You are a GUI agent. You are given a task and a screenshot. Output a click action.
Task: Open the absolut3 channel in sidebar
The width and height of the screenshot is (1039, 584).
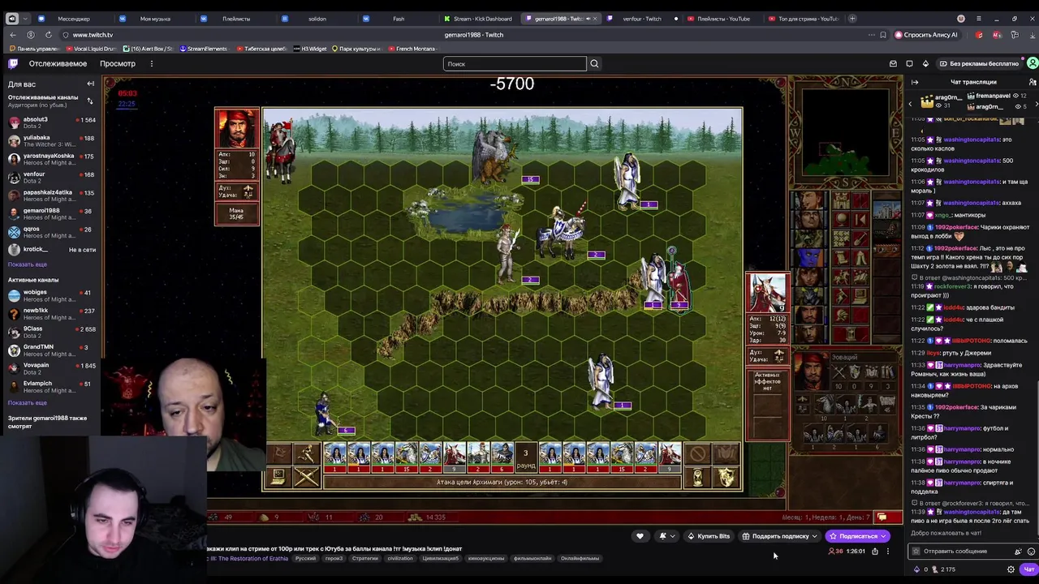[51, 122]
